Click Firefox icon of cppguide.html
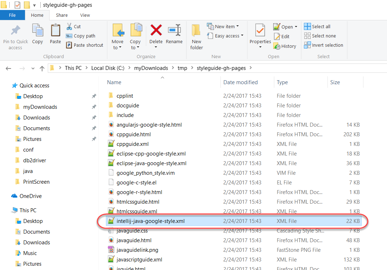This screenshot has width=387, height=270. 111,134
